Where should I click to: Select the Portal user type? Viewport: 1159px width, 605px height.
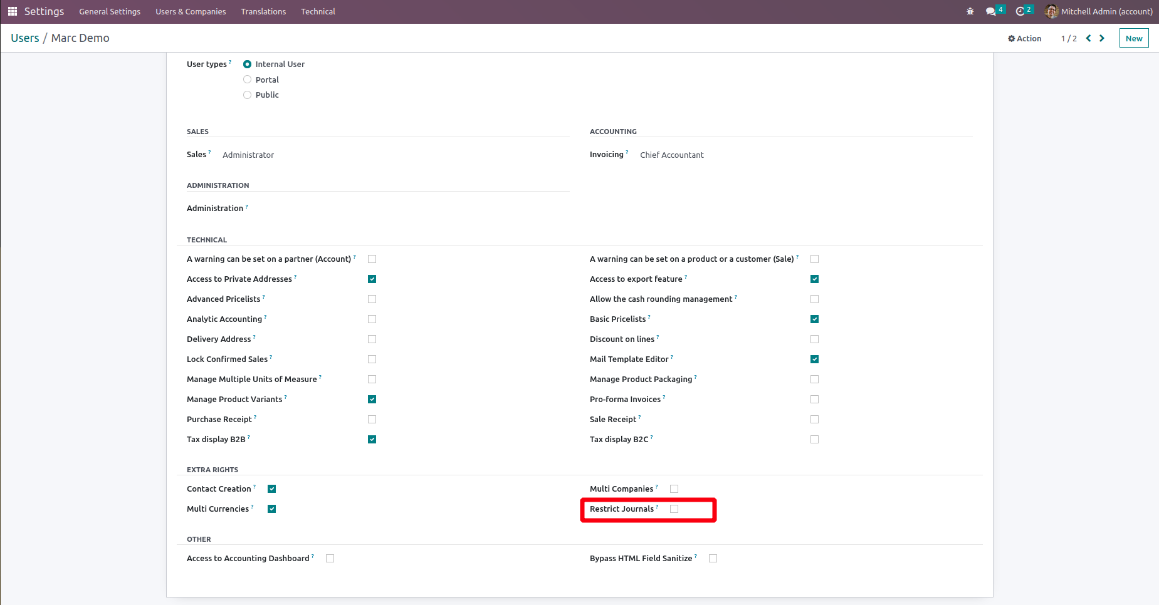click(x=248, y=80)
